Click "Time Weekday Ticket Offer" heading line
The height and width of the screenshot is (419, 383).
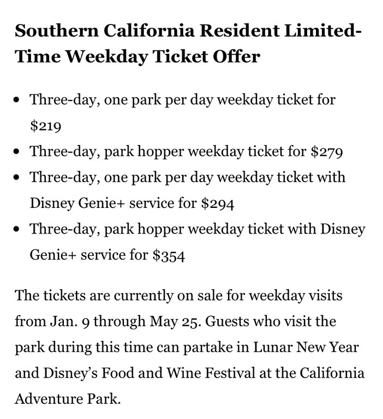137,56
